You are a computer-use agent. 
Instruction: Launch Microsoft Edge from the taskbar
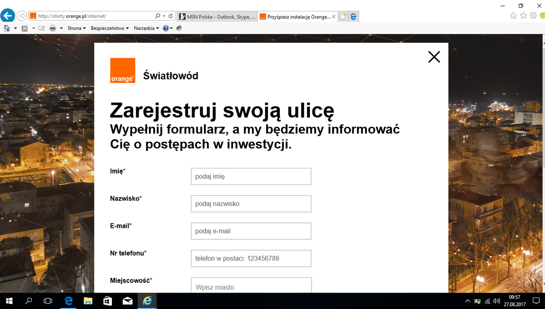click(x=69, y=301)
